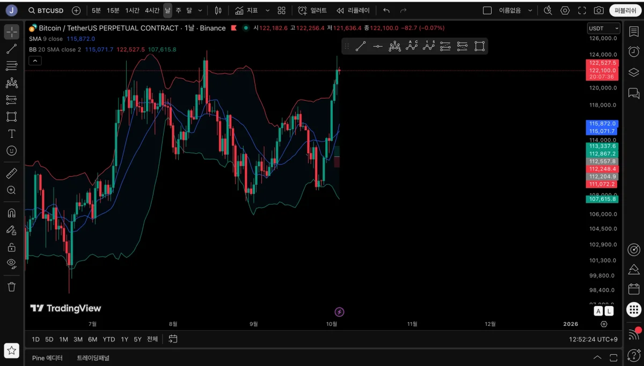
Task: Select the crosshair cursor tool
Action: click(x=11, y=32)
